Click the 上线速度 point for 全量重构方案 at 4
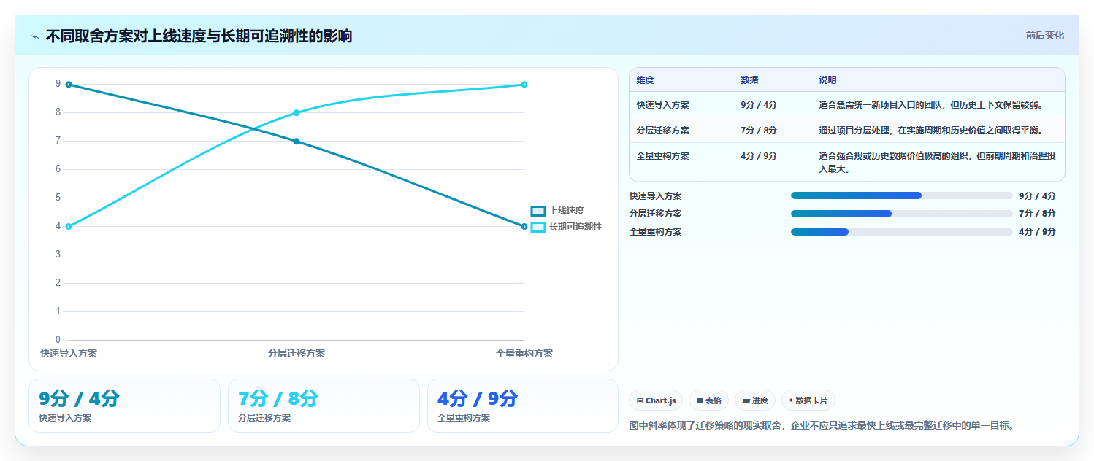 [x=524, y=227]
